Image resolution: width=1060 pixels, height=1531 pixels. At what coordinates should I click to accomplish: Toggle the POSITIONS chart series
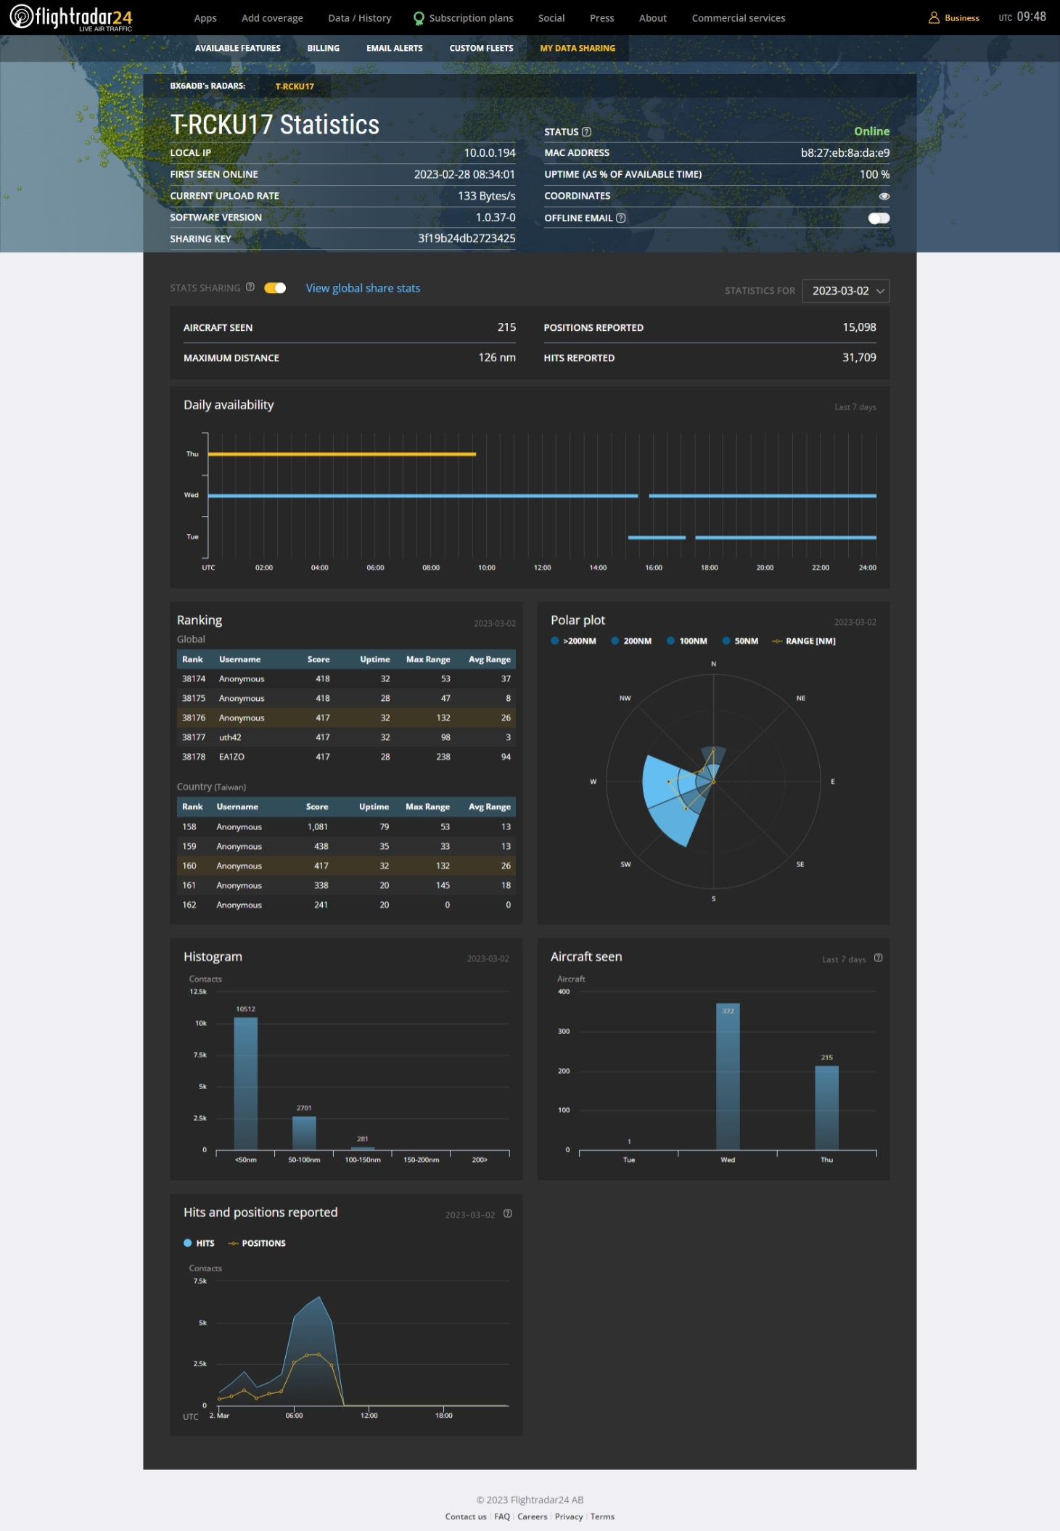coord(257,1244)
